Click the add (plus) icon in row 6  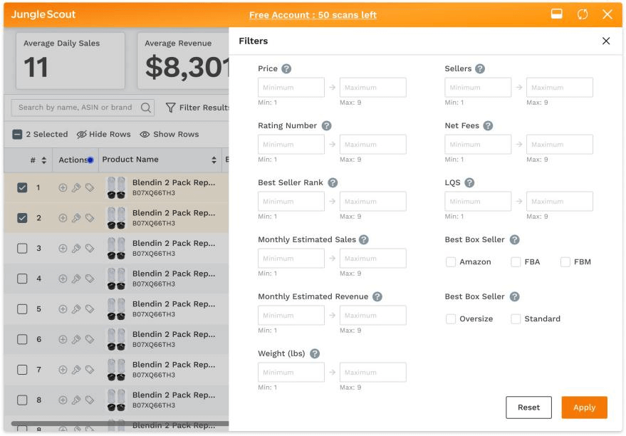click(x=63, y=339)
